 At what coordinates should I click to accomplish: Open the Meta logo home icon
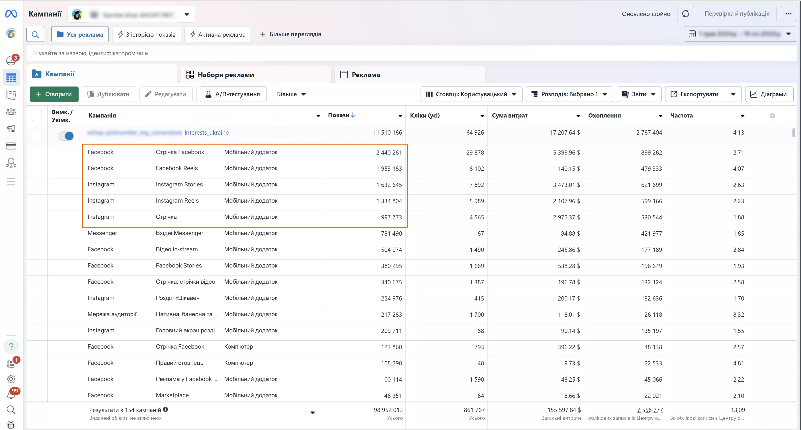tap(11, 14)
